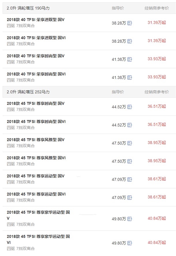The image size is (176, 256).
Task: Select 2018款 45 TFSI 尊享风雅型 国VI model
Action: tap(36, 158)
